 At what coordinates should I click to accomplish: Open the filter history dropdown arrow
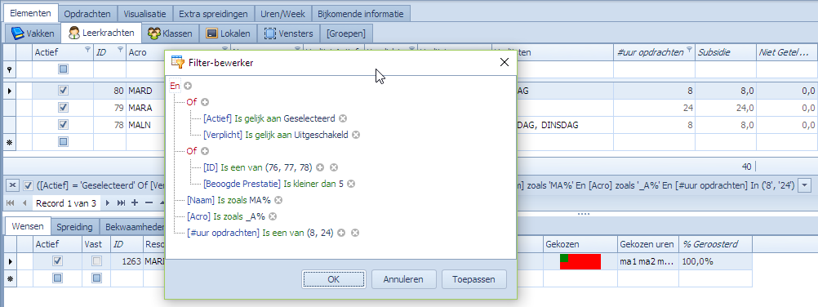click(805, 185)
